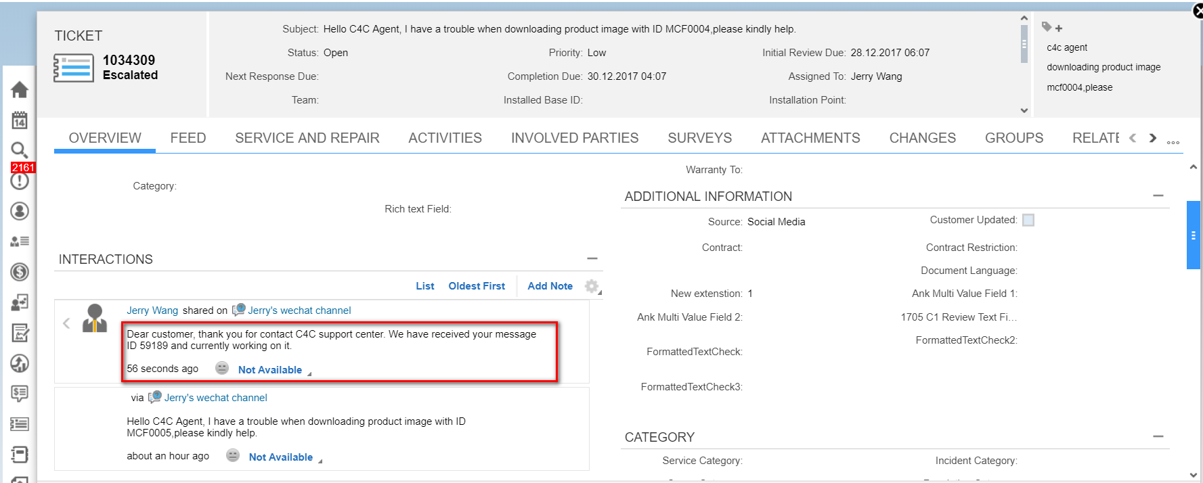Toggle the Customer Updated checkbox
Screen dimensions: 1203x483
point(1028,220)
